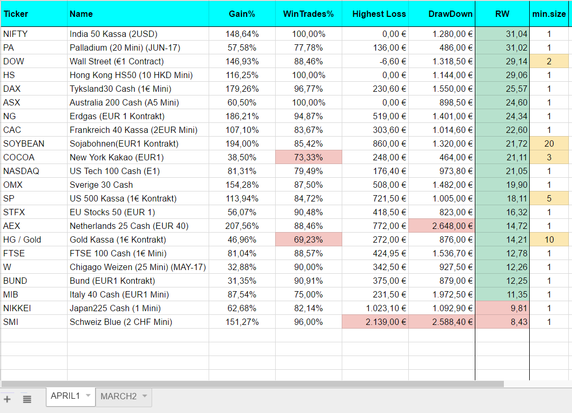Image resolution: width=572 pixels, height=413 pixels.
Task: Click the STFX ticker cell
Action: point(34,213)
